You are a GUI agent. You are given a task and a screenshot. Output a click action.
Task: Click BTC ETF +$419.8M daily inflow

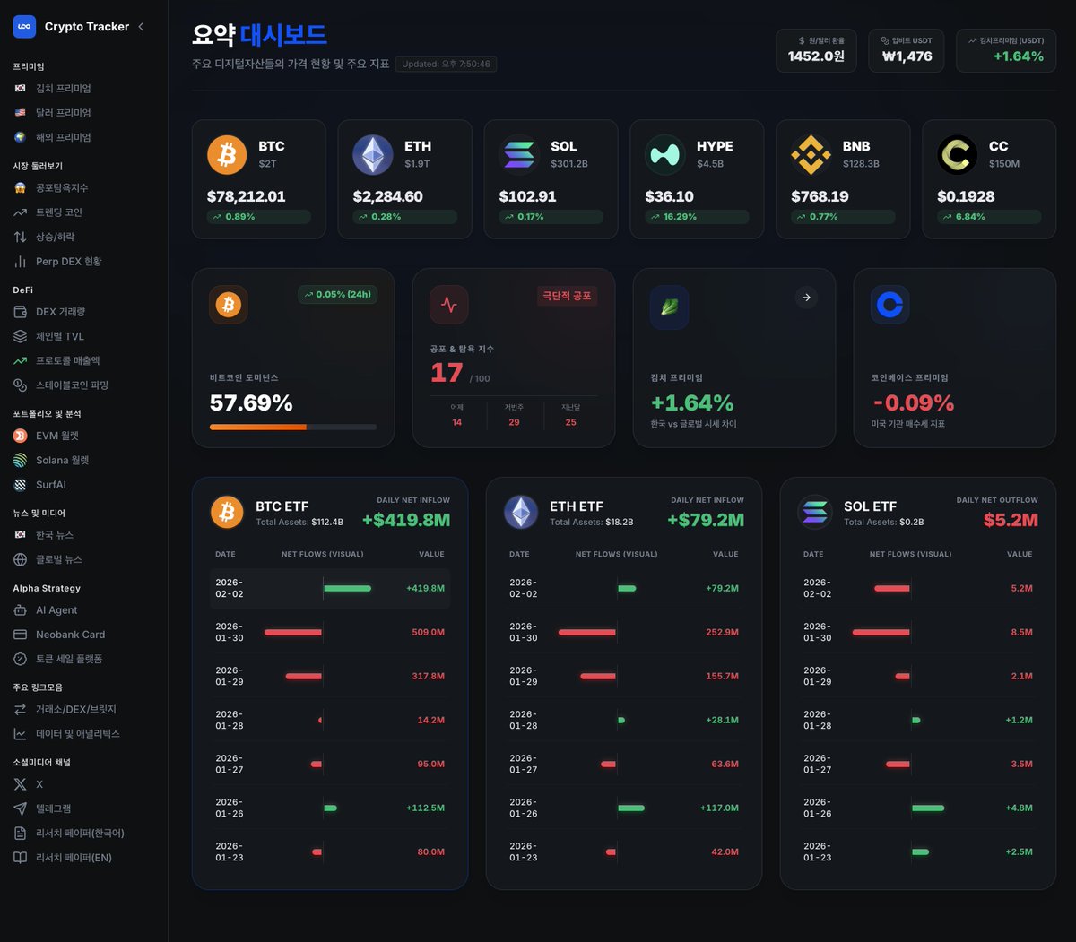tap(406, 520)
